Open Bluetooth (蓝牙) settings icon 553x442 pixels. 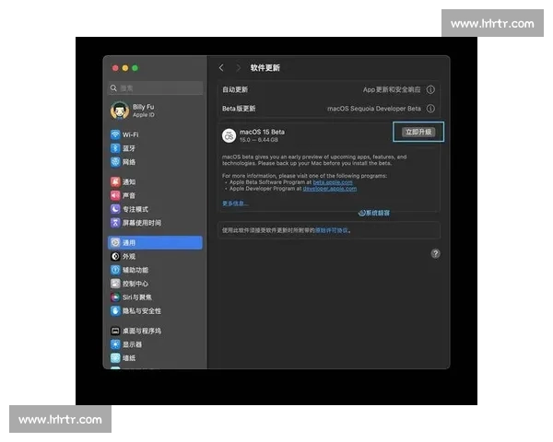point(115,148)
